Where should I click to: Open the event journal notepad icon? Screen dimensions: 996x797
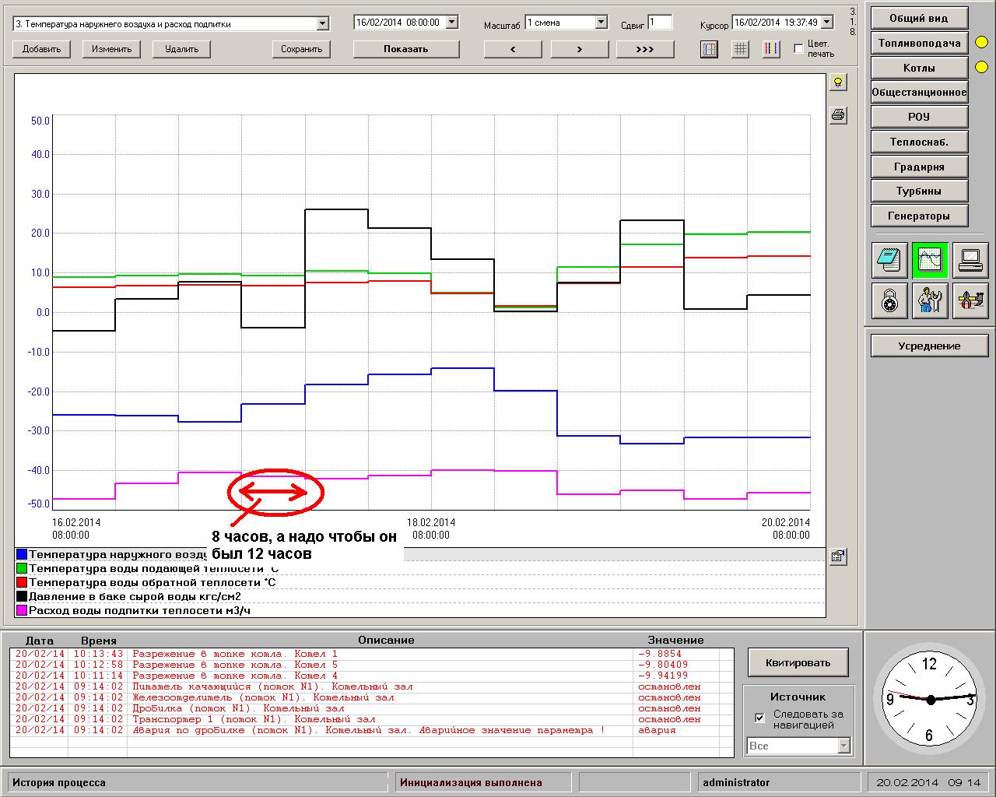pyautogui.click(x=889, y=260)
